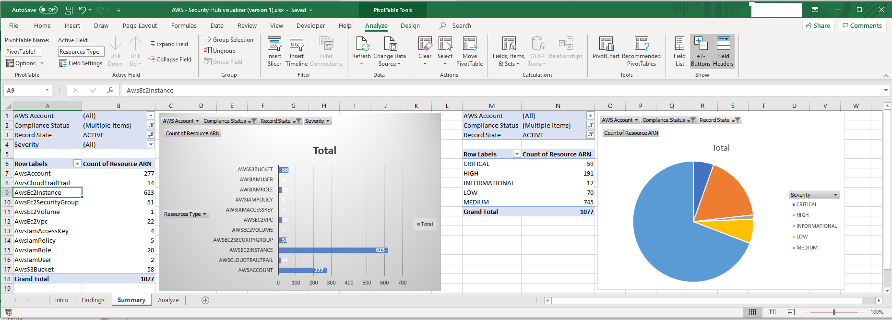Viewport: 892px width, 320px height.
Task: Open Recommended PivotTables
Action: [642, 52]
